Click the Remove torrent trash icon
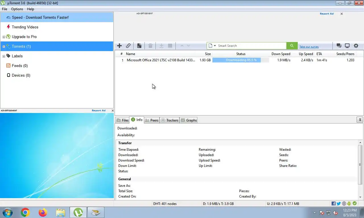This screenshot has height=218, width=364. coord(150,46)
